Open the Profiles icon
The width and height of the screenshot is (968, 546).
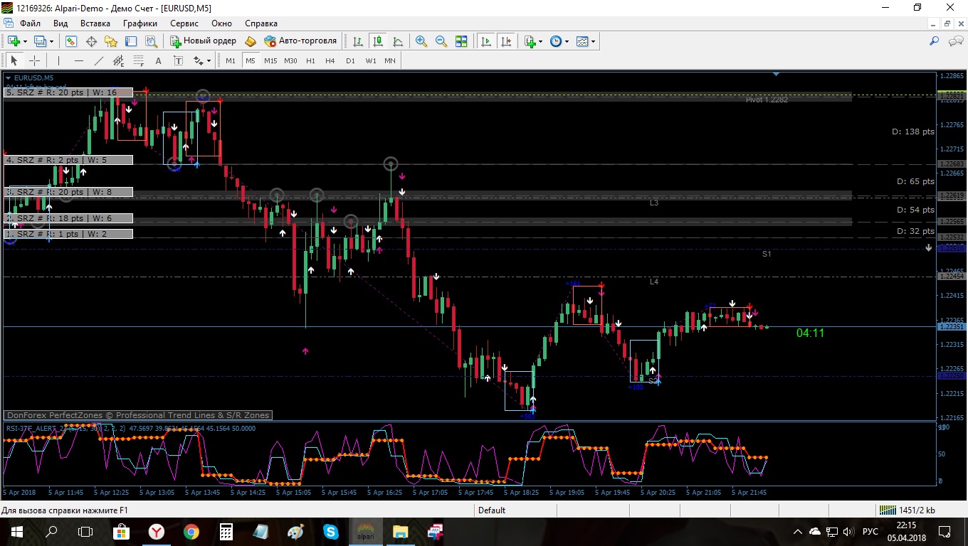41,41
